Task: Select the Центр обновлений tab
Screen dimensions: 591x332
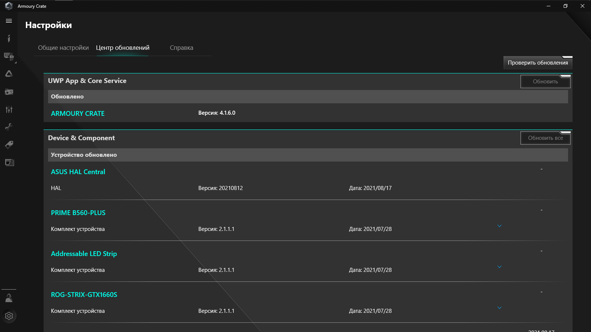Action: [123, 48]
